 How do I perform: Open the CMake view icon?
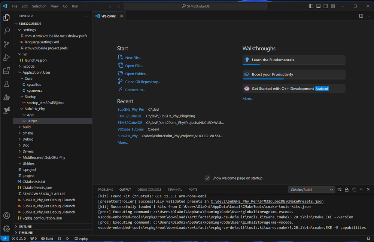tap(7, 97)
